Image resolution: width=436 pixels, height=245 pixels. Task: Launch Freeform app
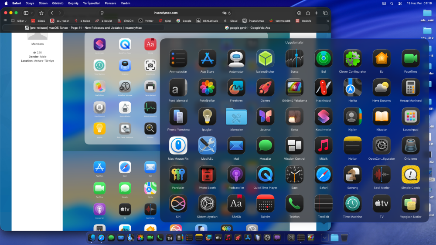(x=236, y=87)
